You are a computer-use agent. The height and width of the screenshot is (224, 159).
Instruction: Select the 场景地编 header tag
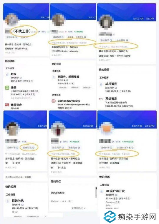(74, 148)
